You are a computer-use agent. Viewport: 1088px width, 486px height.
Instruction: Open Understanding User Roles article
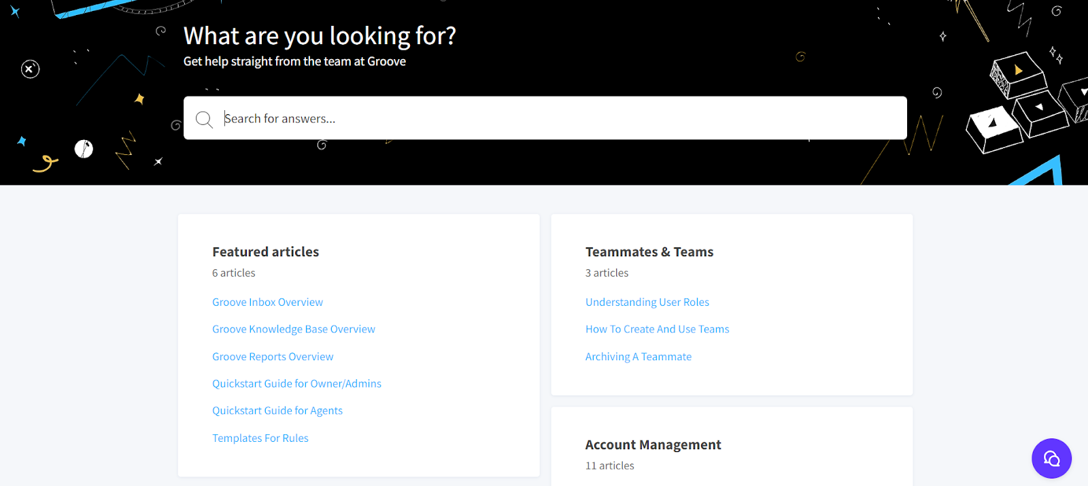[x=647, y=302]
